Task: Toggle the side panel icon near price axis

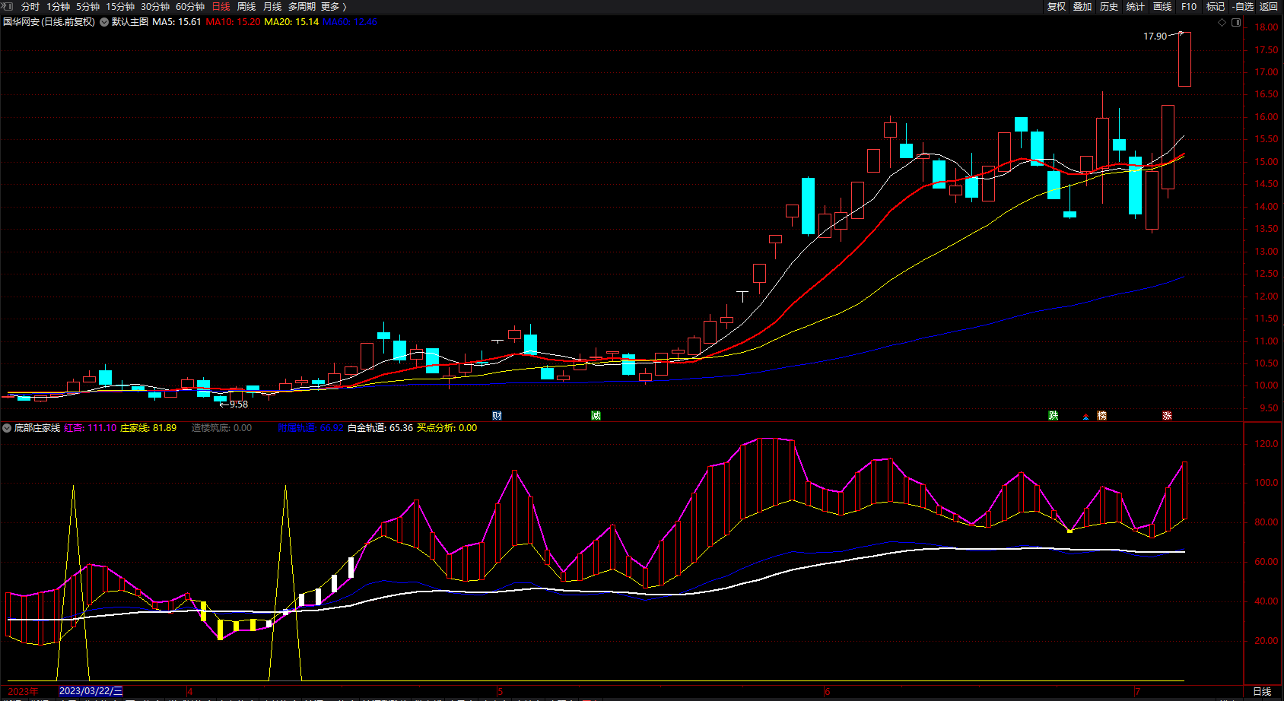Action: point(1236,22)
